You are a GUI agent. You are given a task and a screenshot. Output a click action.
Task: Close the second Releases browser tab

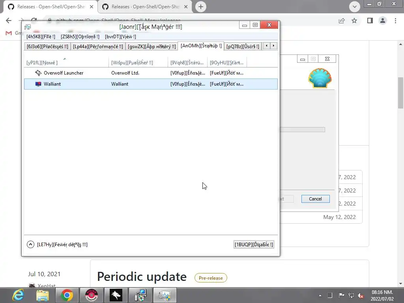[x=186, y=7]
